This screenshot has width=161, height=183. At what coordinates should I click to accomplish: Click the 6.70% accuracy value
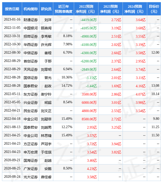(x=68, y=53)
